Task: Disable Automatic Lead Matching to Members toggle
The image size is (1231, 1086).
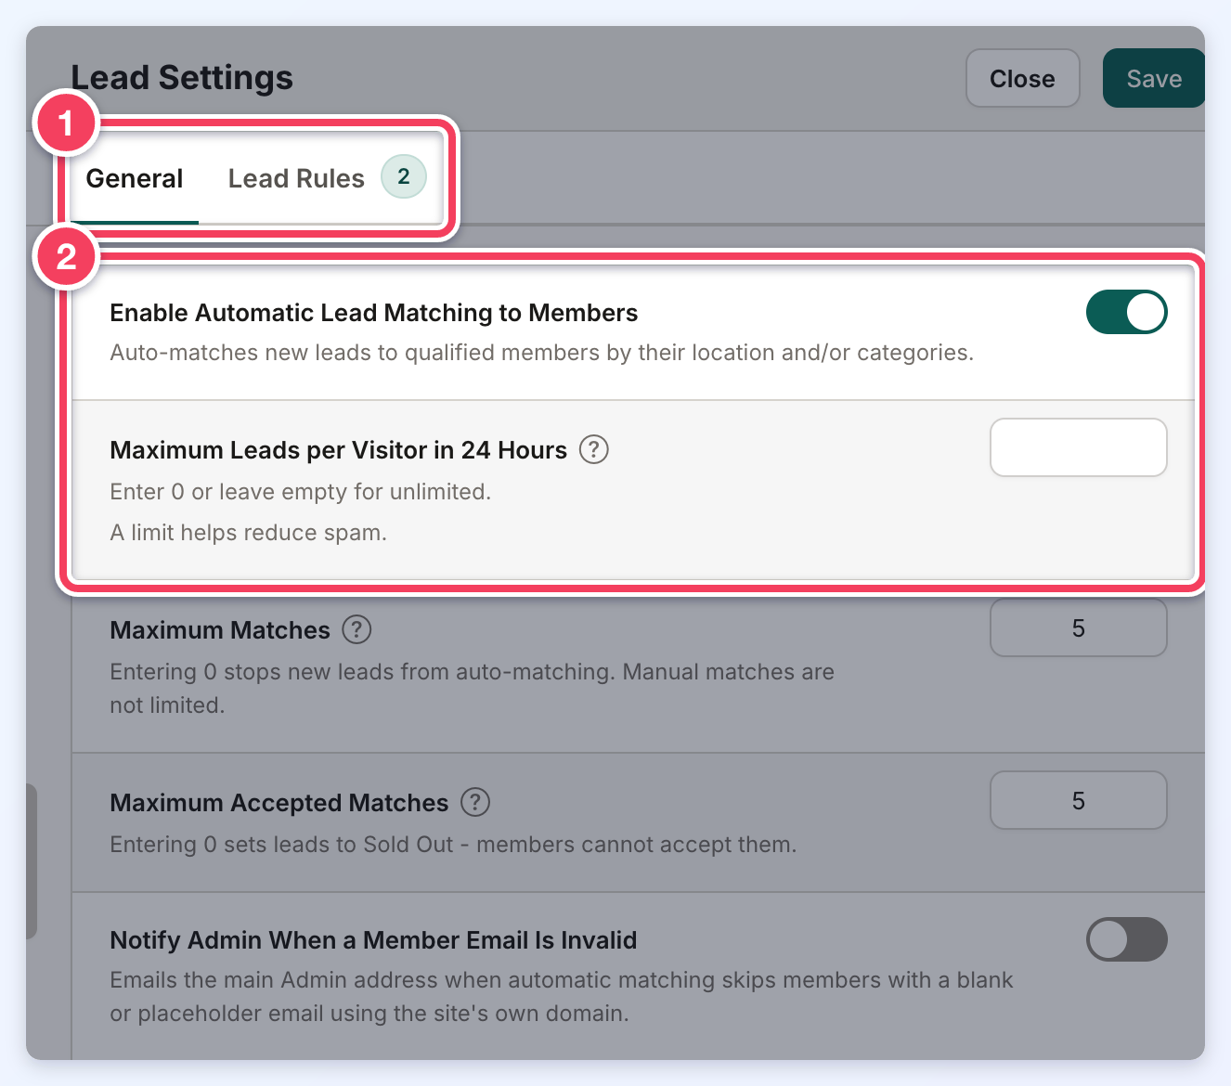Action: pos(1127,312)
